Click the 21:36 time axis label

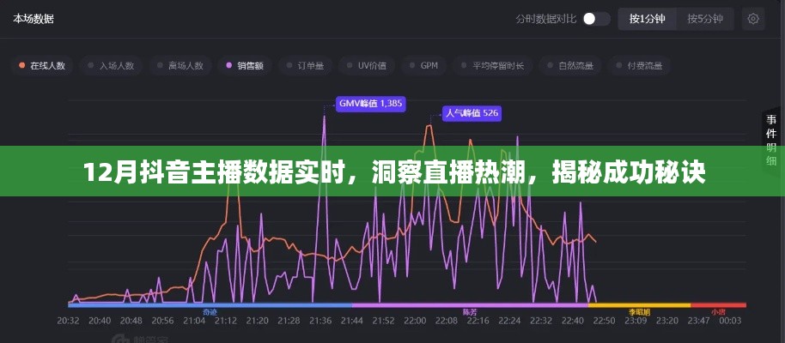point(320,321)
